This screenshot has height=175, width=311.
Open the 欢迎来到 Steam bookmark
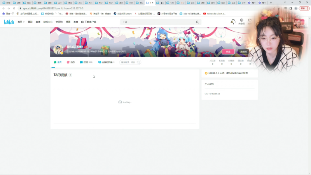pos(123,14)
